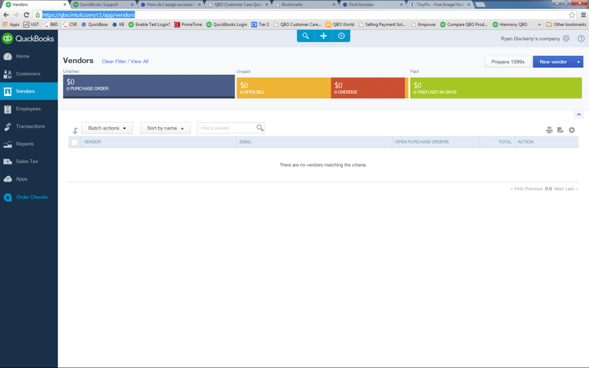This screenshot has width=589, height=368.
Task: Switch to the QuickBooks Support tab
Action: tap(102, 5)
